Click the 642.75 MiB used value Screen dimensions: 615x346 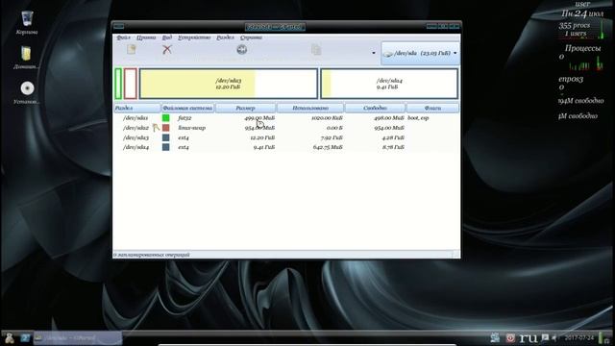coord(328,147)
